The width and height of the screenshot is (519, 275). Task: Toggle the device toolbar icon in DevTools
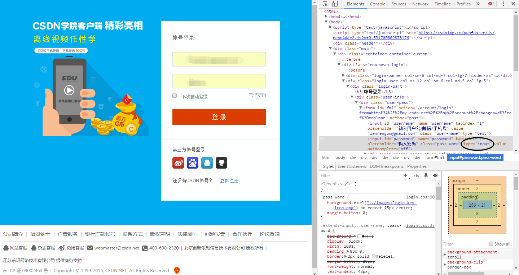pos(335,4)
